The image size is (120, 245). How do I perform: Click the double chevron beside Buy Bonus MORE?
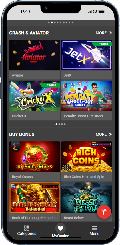point(110,135)
